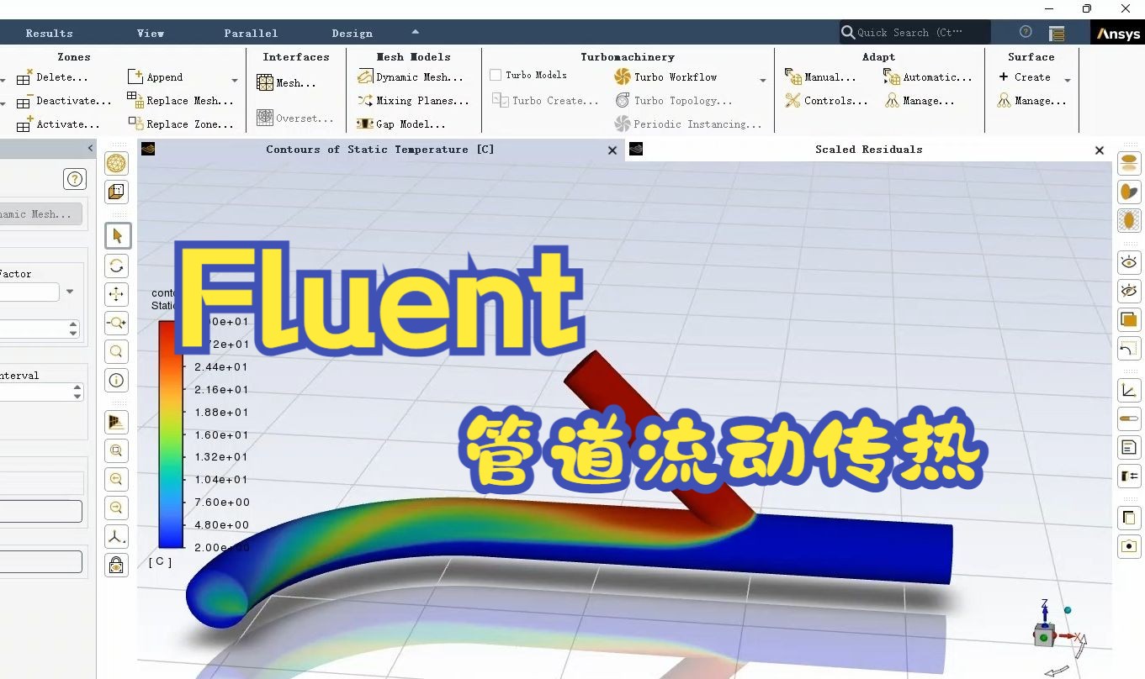Open Dynamic Mesh... in Mesh Models

pos(411,77)
